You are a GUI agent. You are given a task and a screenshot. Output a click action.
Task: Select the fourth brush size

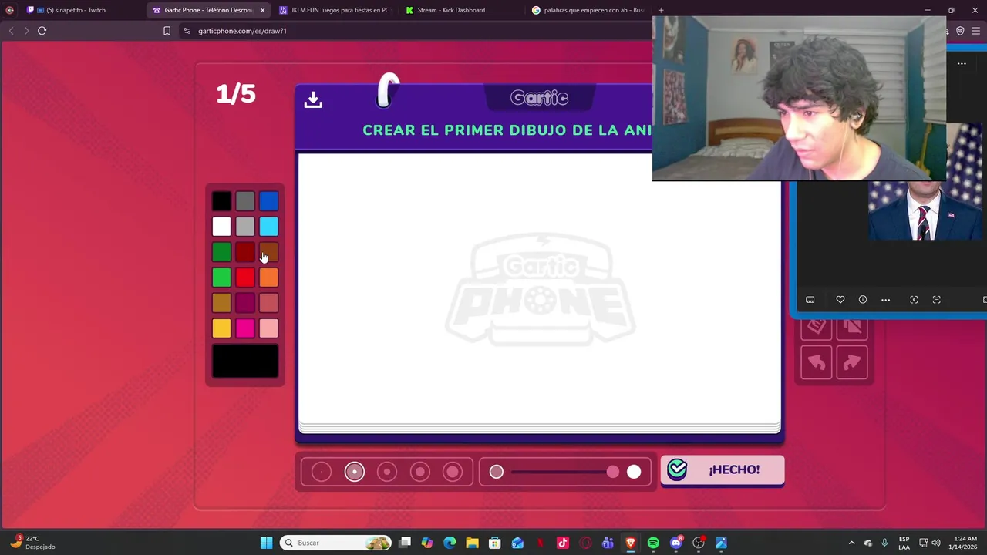point(420,472)
